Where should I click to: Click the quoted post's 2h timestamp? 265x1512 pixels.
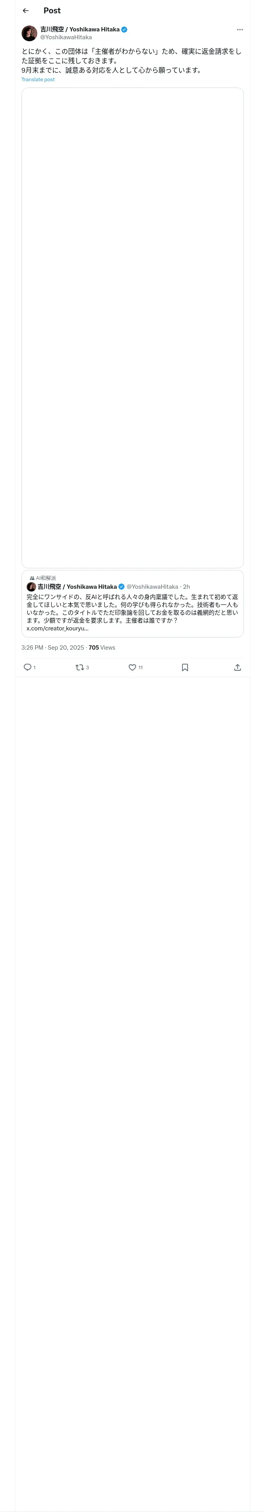click(186, 586)
